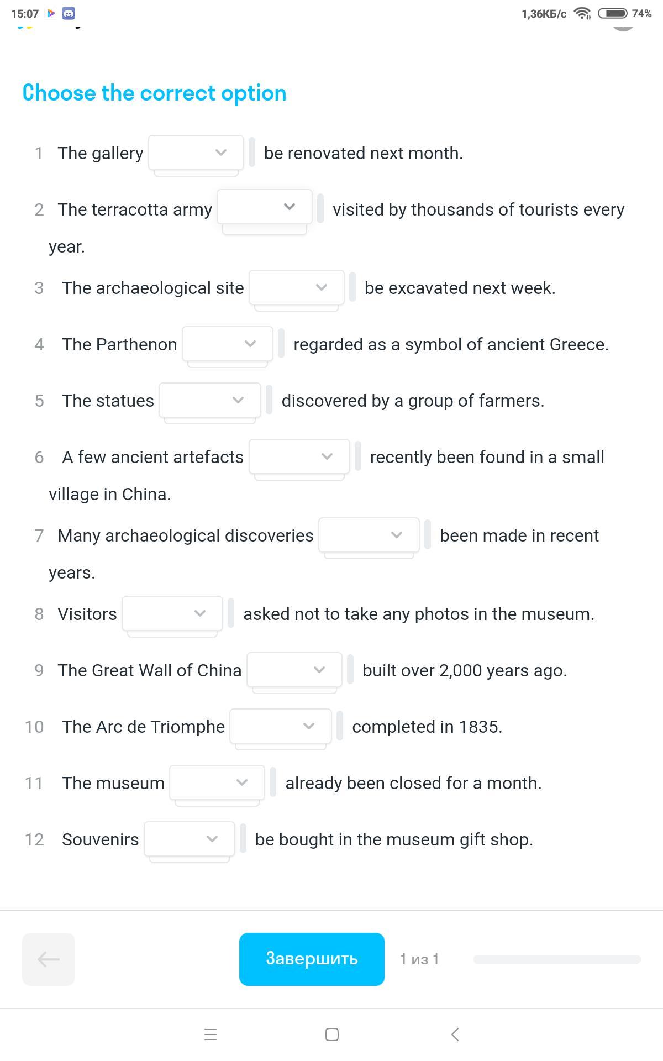Open dropdown after 'The museum'
This screenshot has height=1061, width=663.
pos(217,782)
